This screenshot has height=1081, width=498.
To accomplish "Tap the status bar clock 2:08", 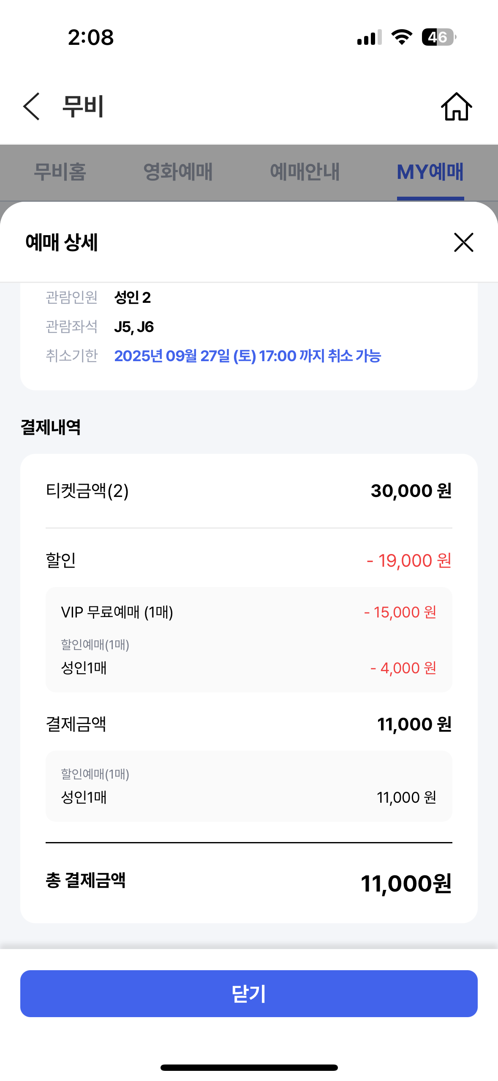I will coord(91,37).
